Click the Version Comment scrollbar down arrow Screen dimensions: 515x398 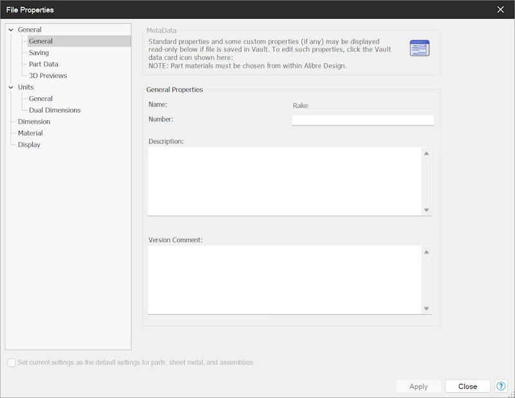click(426, 308)
